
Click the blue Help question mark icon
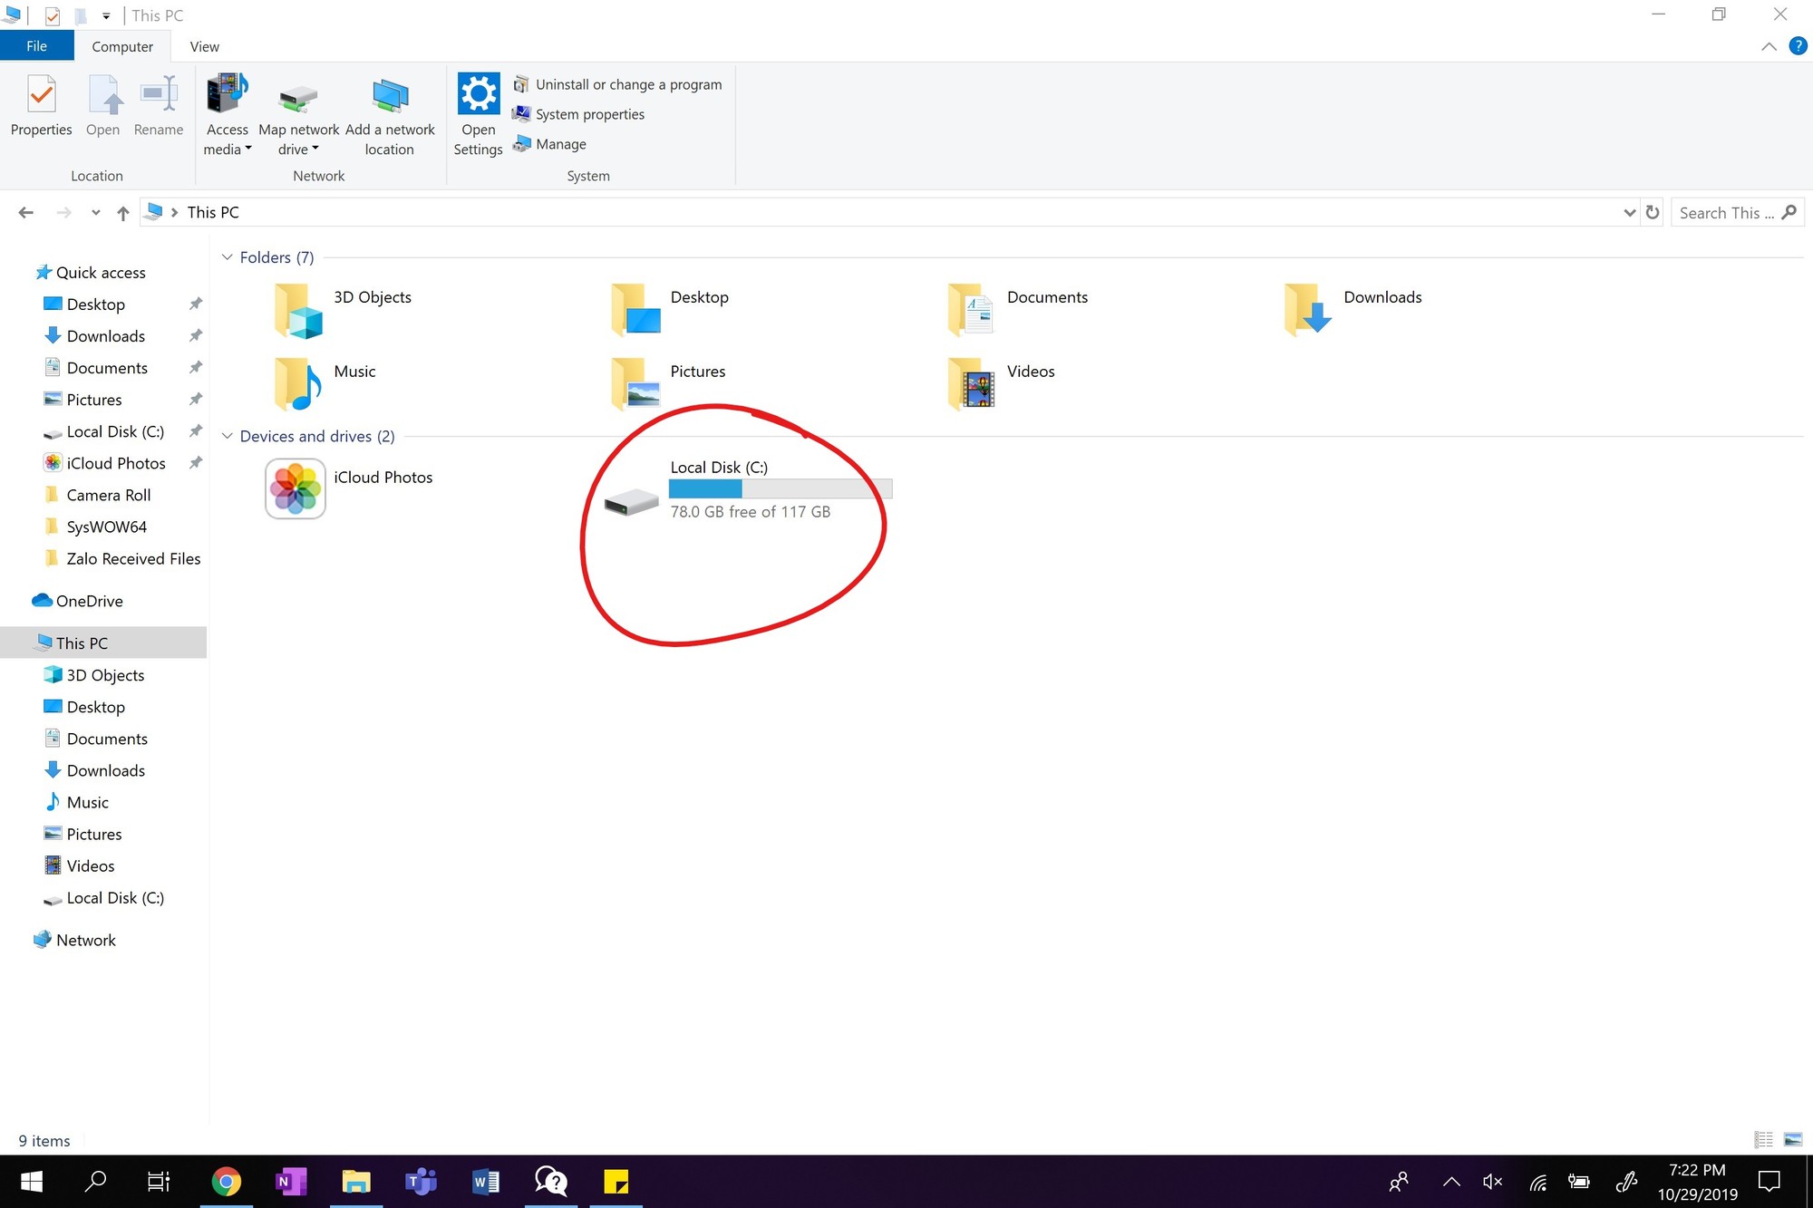(1798, 46)
